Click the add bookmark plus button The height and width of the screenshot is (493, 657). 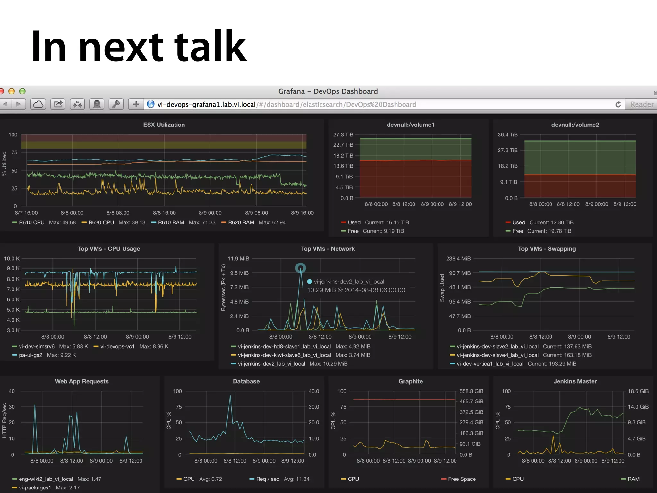136,104
